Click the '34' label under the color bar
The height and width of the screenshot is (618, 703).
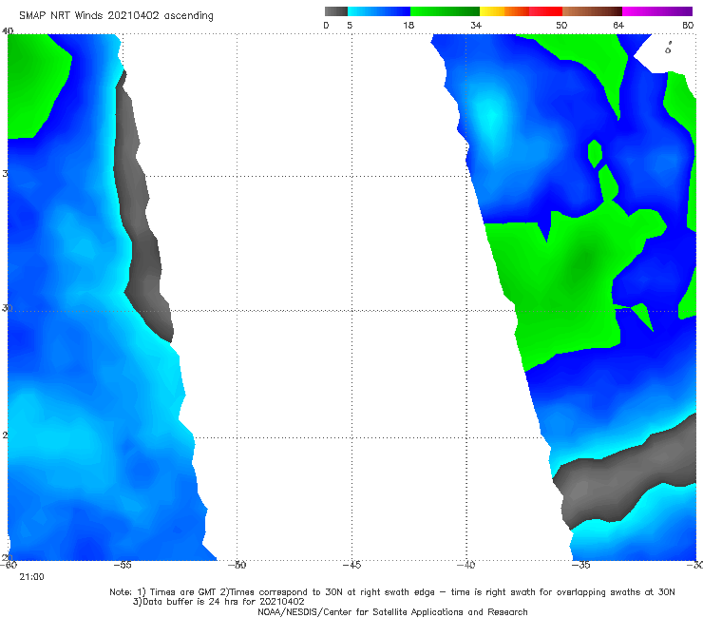tap(476, 25)
